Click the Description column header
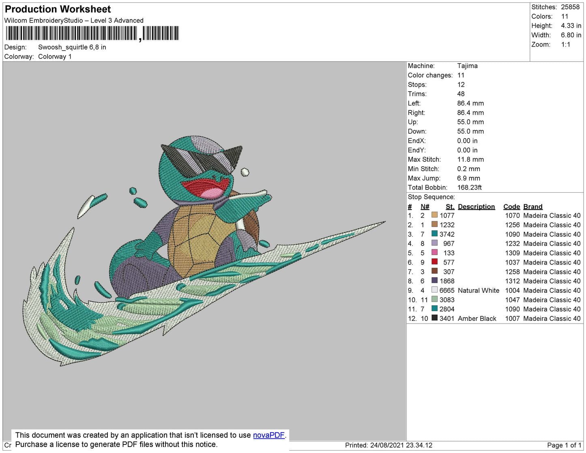 476,206
